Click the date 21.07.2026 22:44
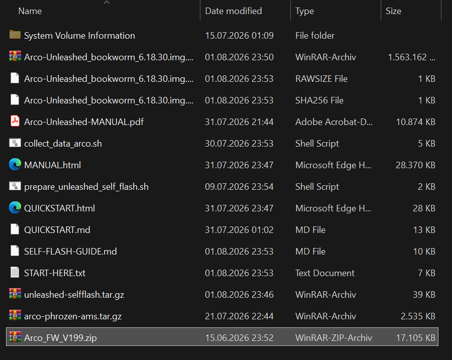Screen dimensions: 452x360 click(x=239, y=316)
